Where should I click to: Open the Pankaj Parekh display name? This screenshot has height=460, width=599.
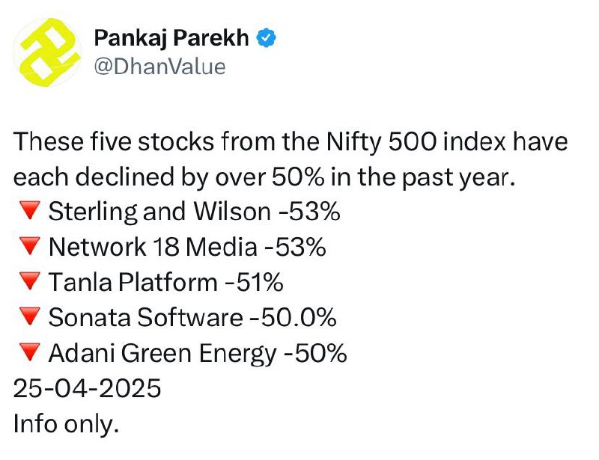171,38
